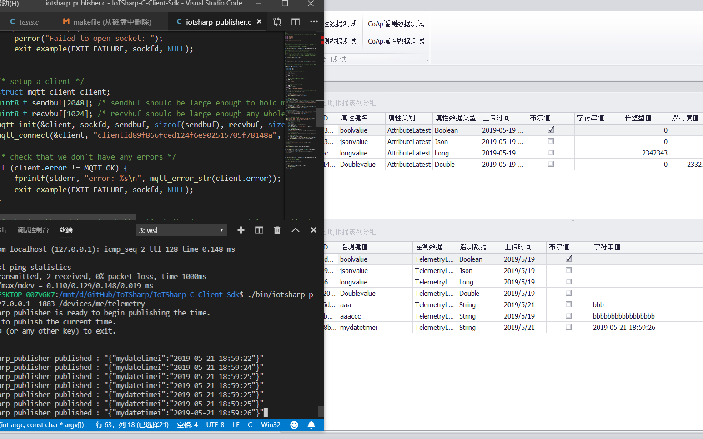The width and height of the screenshot is (703, 439).
Task: Toggle boolvalue attribute boolean checkbox
Action: 551,130
